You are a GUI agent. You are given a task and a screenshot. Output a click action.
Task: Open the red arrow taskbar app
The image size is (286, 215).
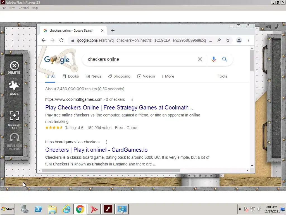point(94,209)
